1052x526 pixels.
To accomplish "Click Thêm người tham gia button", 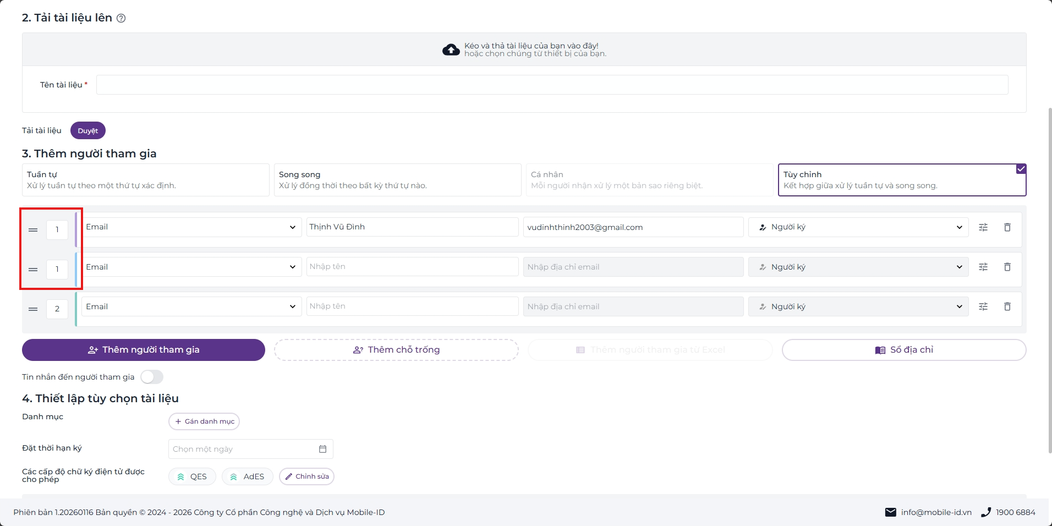I will click(144, 350).
